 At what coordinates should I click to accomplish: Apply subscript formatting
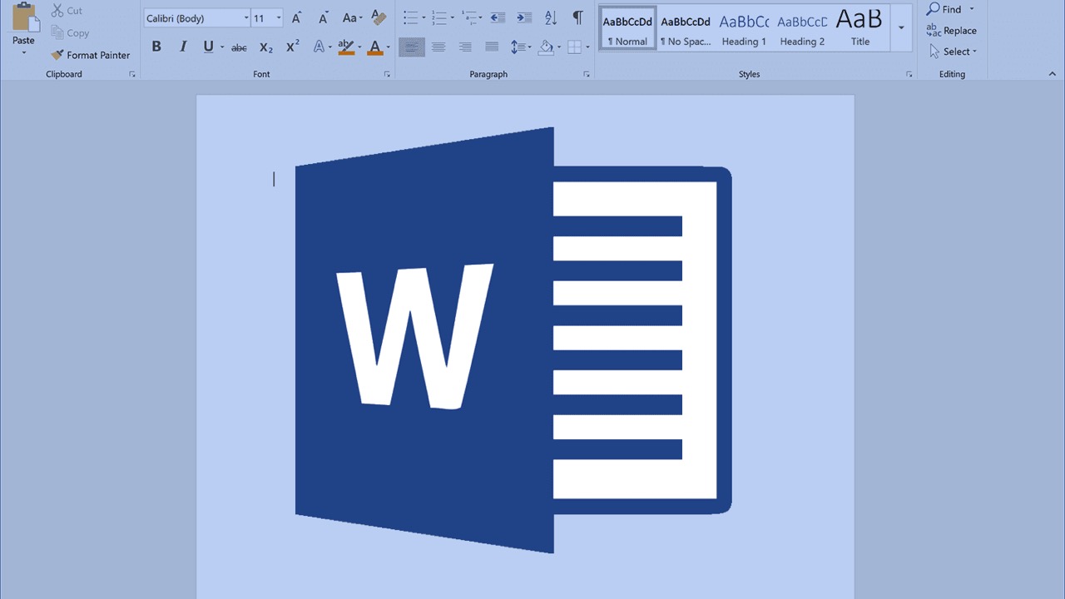tap(265, 47)
